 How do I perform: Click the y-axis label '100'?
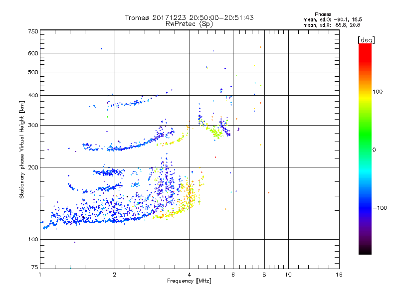coord(33,240)
